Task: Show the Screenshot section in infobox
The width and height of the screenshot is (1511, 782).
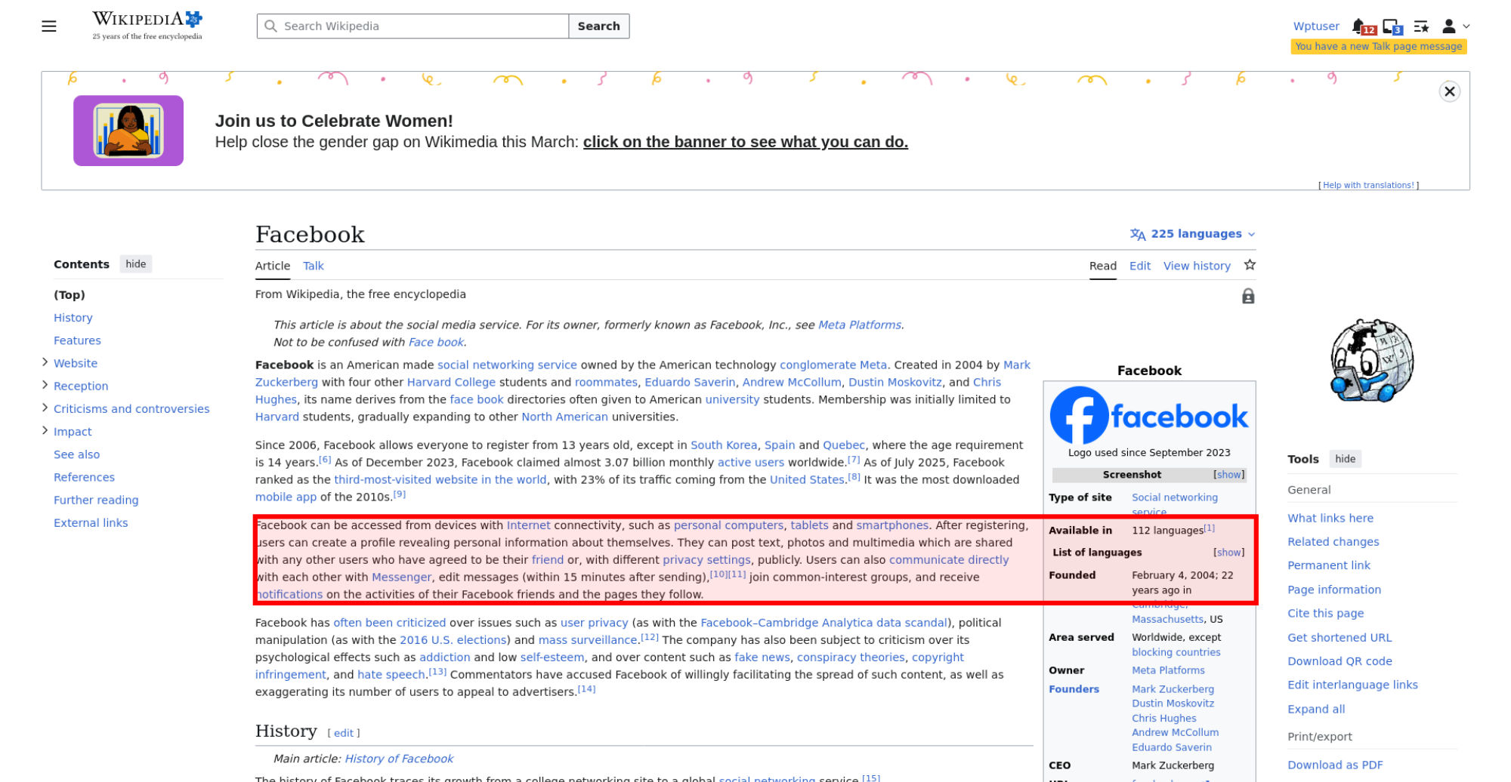Action: (1228, 475)
